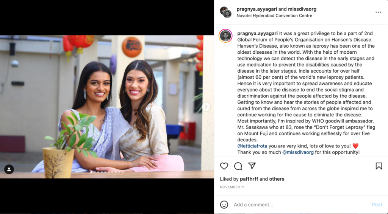Image resolution: width=388 pixels, height=214 pixels.
Task: Click the Post button
Action: (377, 205)
